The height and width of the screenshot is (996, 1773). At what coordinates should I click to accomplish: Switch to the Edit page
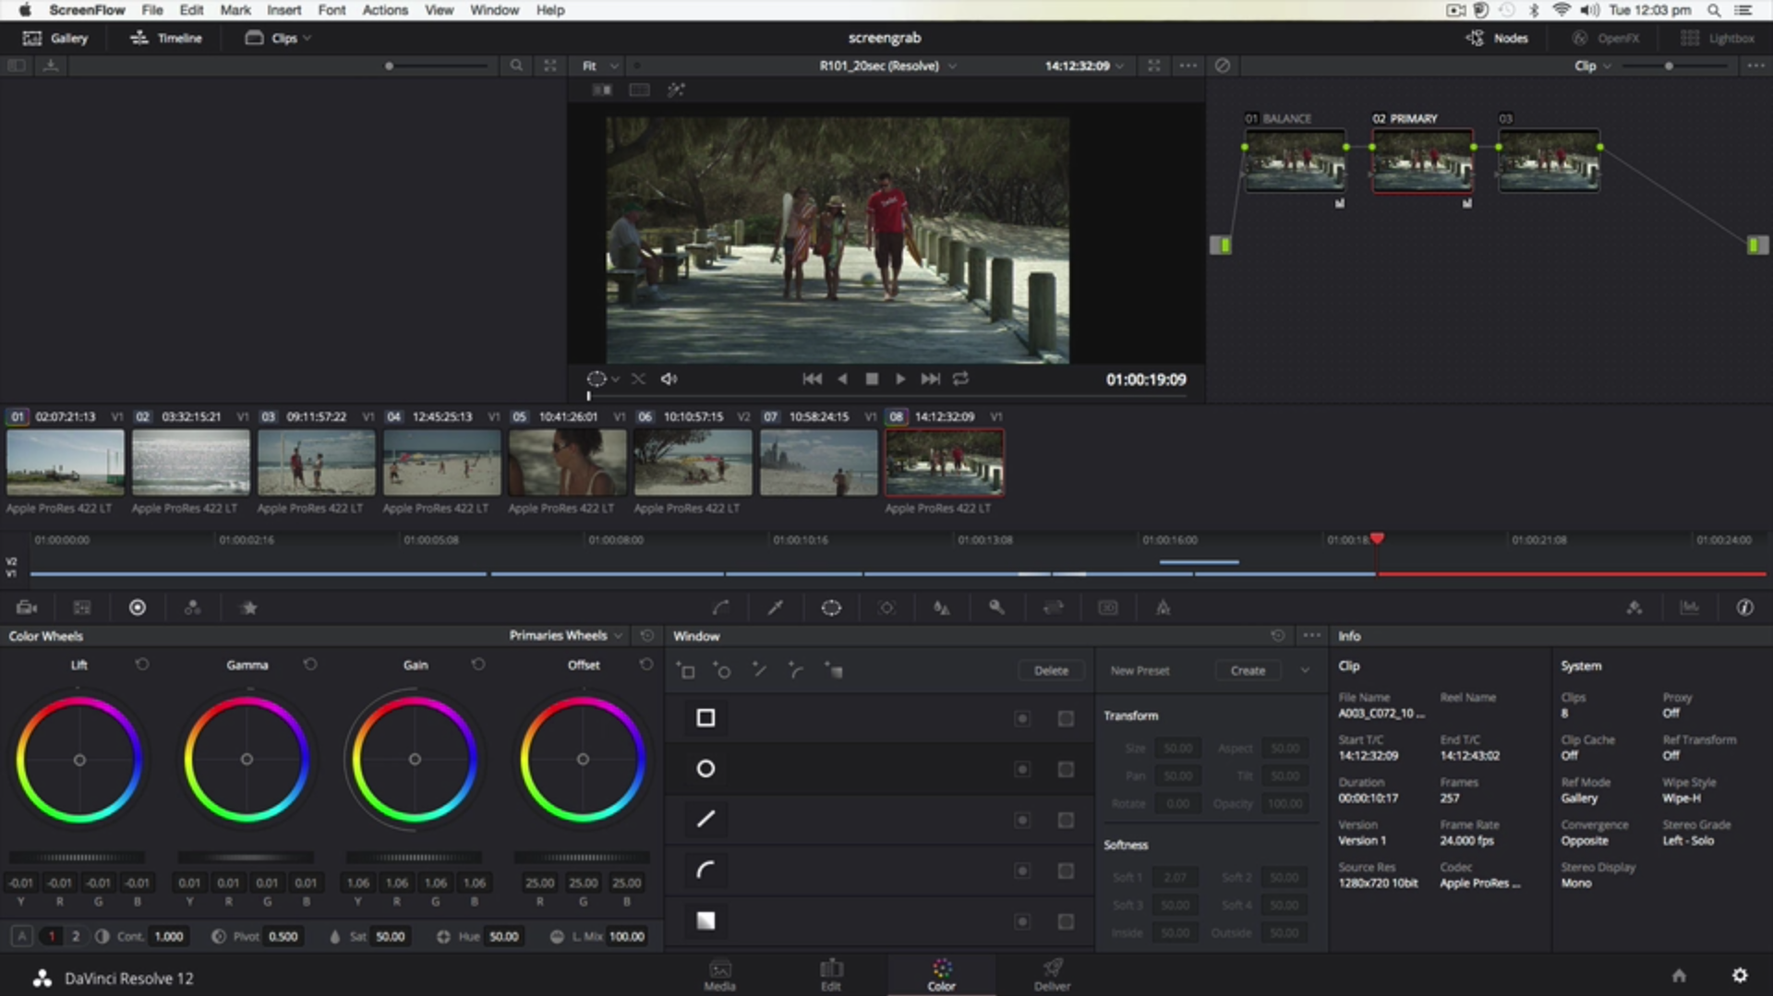coord(831,974)
